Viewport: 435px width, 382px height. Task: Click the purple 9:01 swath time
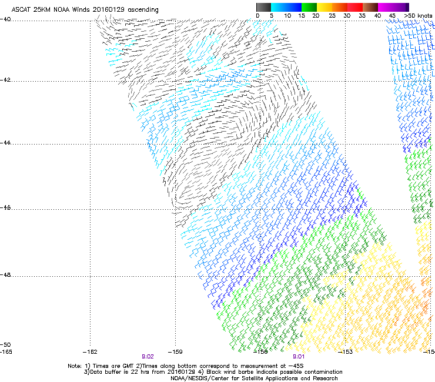[299, 357]
